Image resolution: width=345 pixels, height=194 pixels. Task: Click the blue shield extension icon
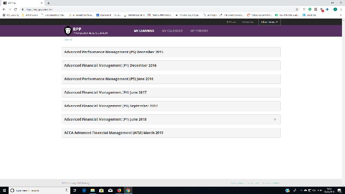[x=327, y=9]
